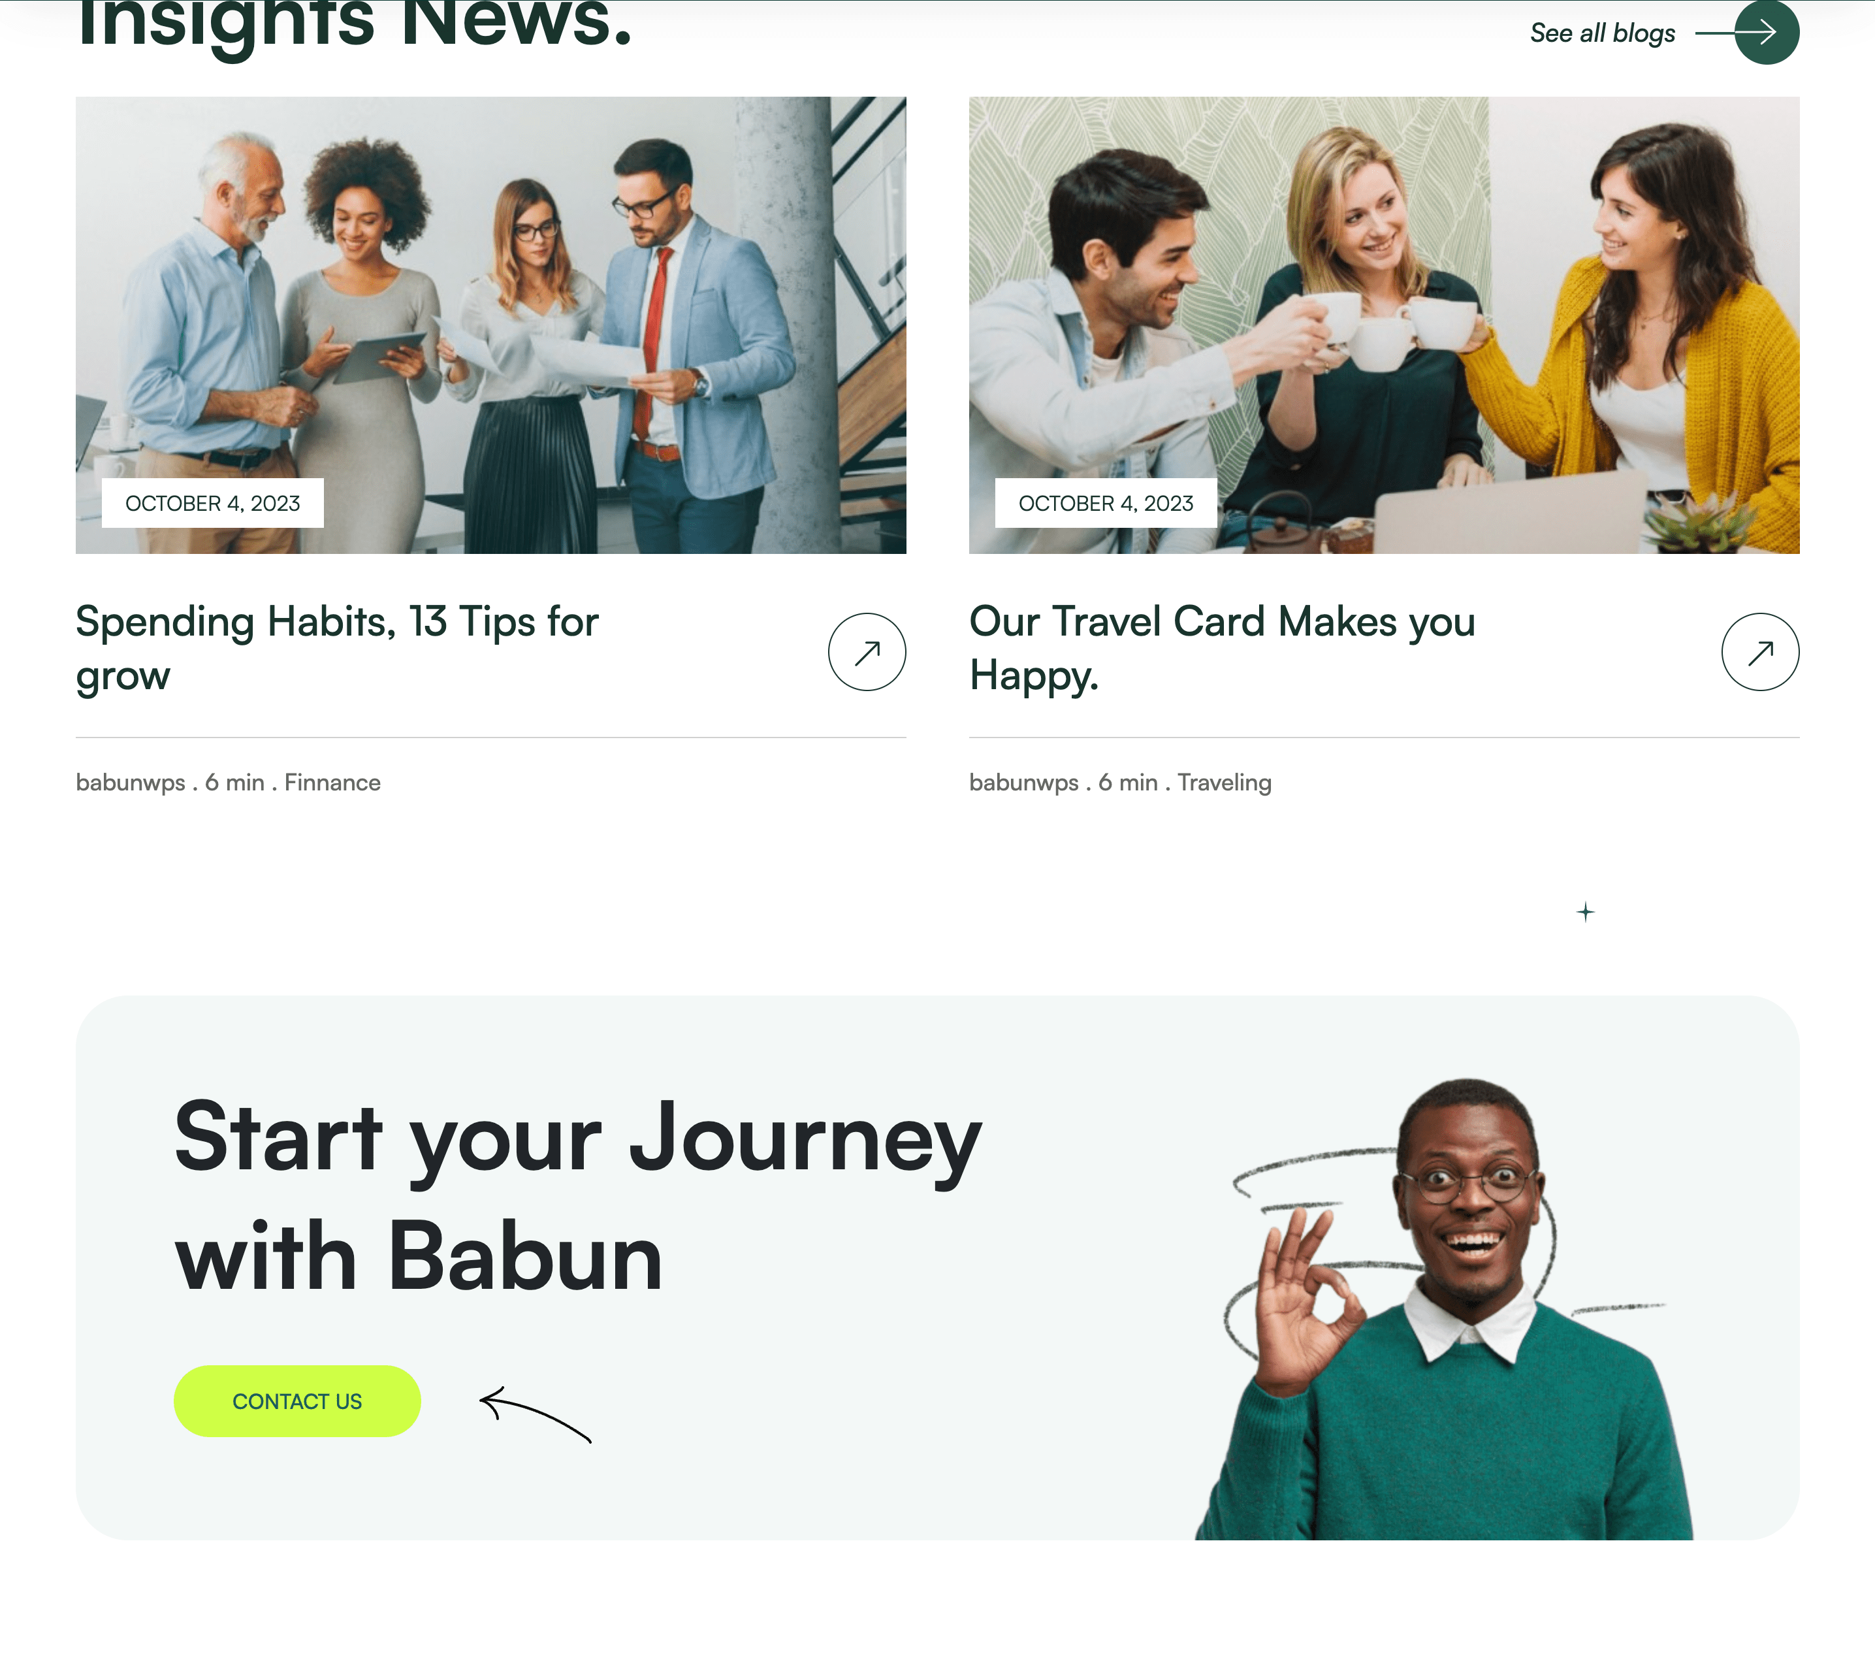This screenshot has height=1654, width=1875.
Task: Open the friends toasting coffee cups blog image
Action: coord(1385,325)
